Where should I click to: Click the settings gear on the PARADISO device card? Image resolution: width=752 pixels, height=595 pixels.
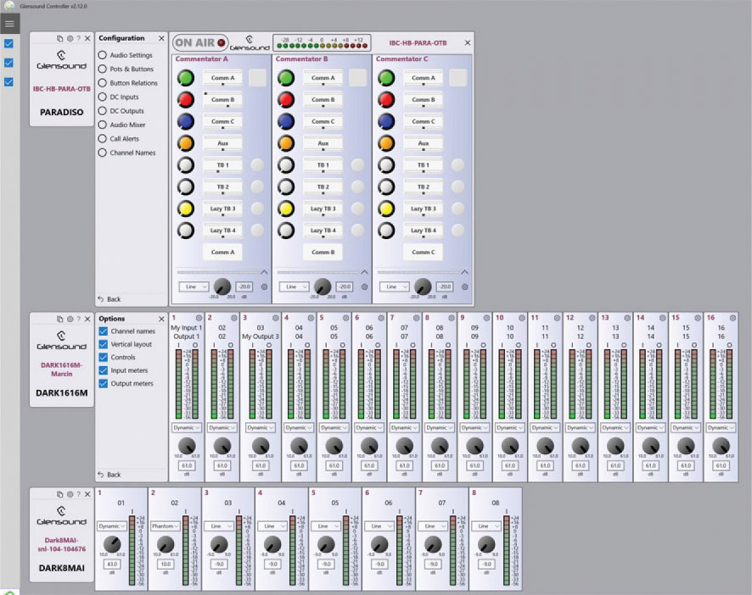[x=69, y=38]
